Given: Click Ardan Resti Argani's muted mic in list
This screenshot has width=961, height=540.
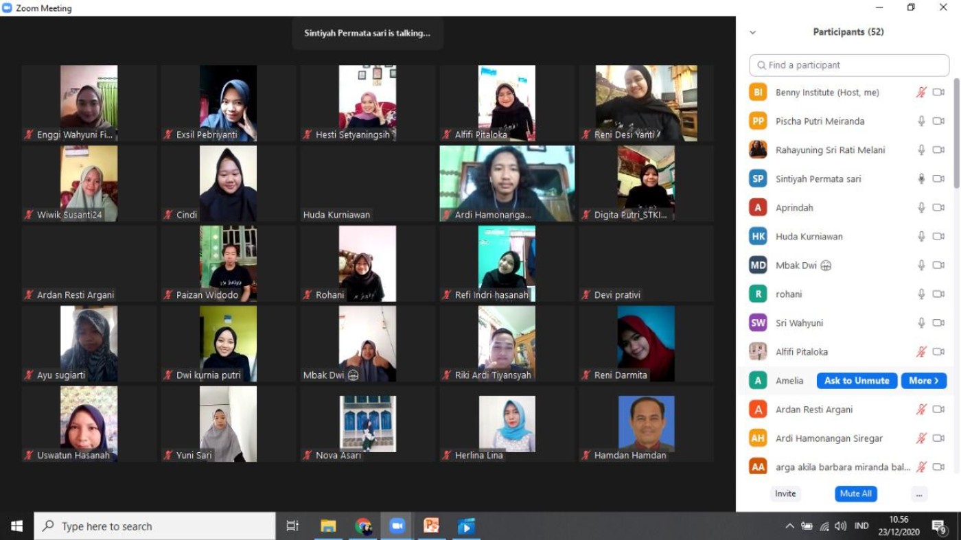Looking at the screenshot, I should point(921,410).
